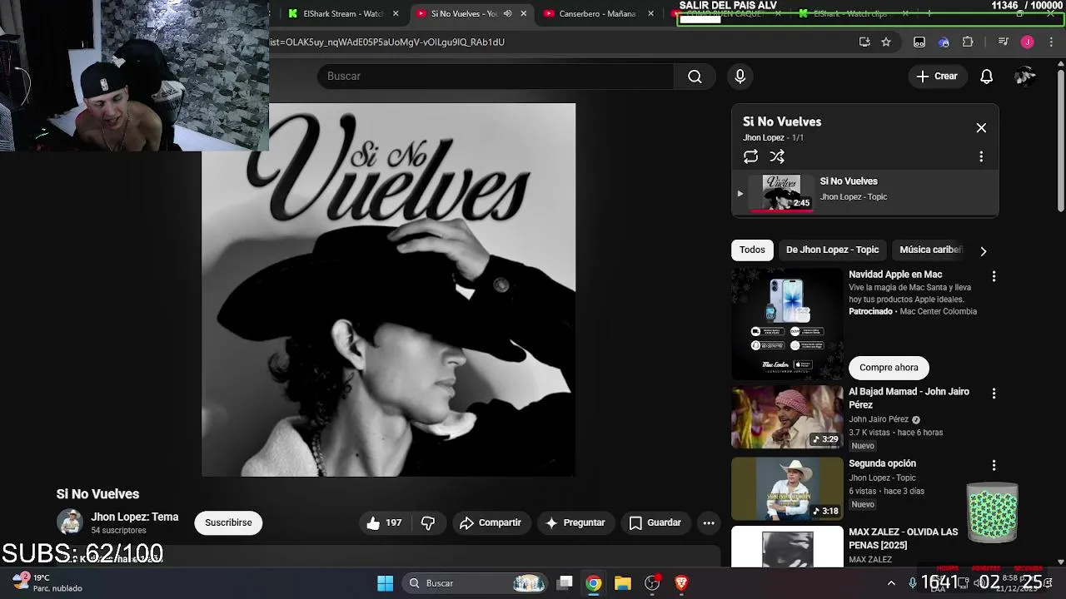The width and height of the screenshot is (1066, 599).
Task: Like the video with thumbs up
Action: coord(373,522)
